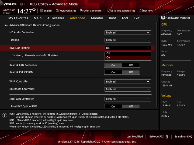Click the Bluetooth Controller label
This screenshot has width=194, height=145.
click(22, 89)
